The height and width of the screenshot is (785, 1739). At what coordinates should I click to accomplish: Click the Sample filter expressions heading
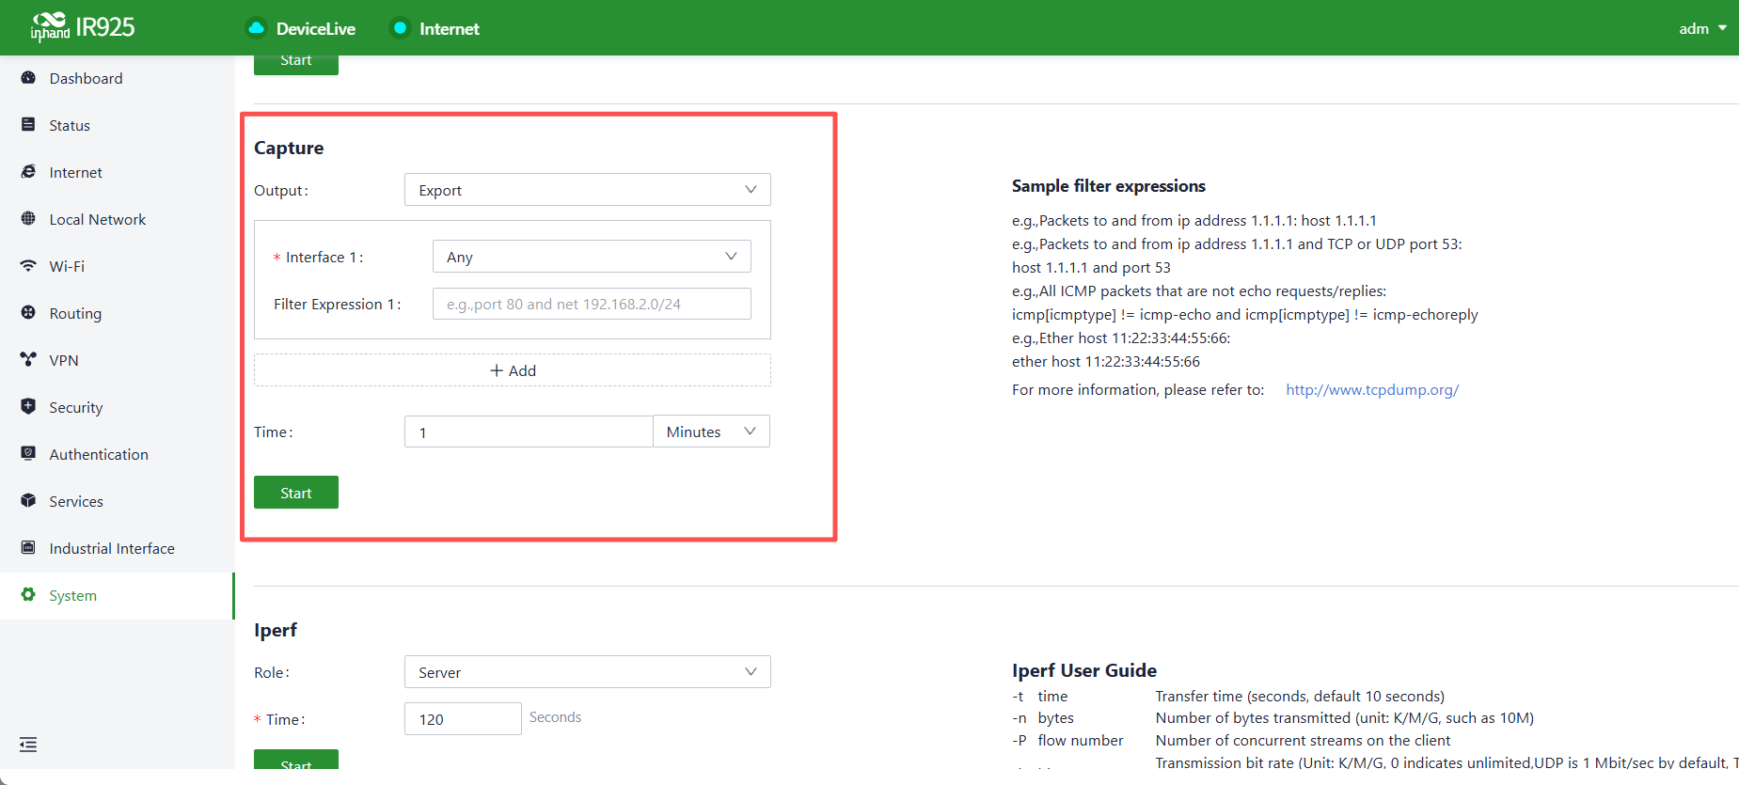1109,186
